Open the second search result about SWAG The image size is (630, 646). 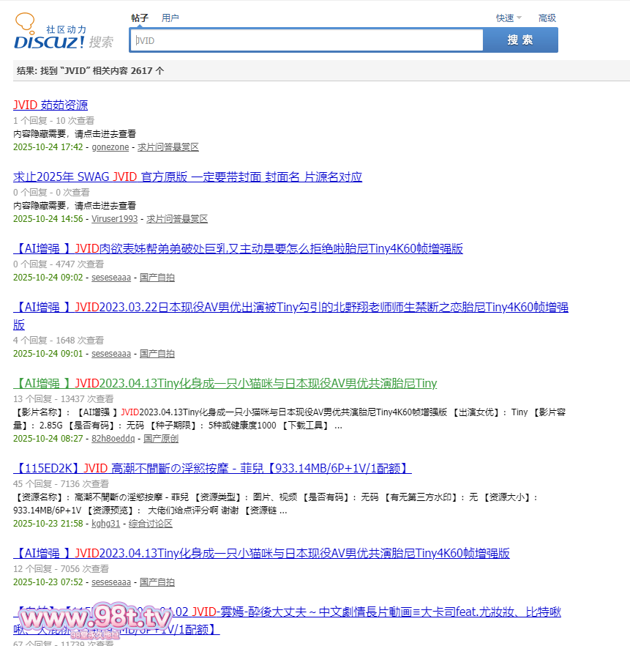click(x=187, y=177)
